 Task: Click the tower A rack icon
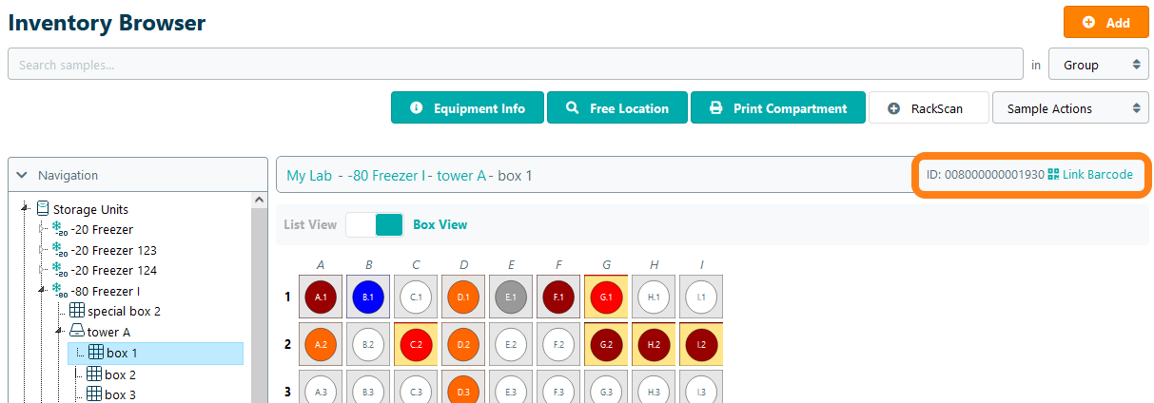[x=77, y=332]
